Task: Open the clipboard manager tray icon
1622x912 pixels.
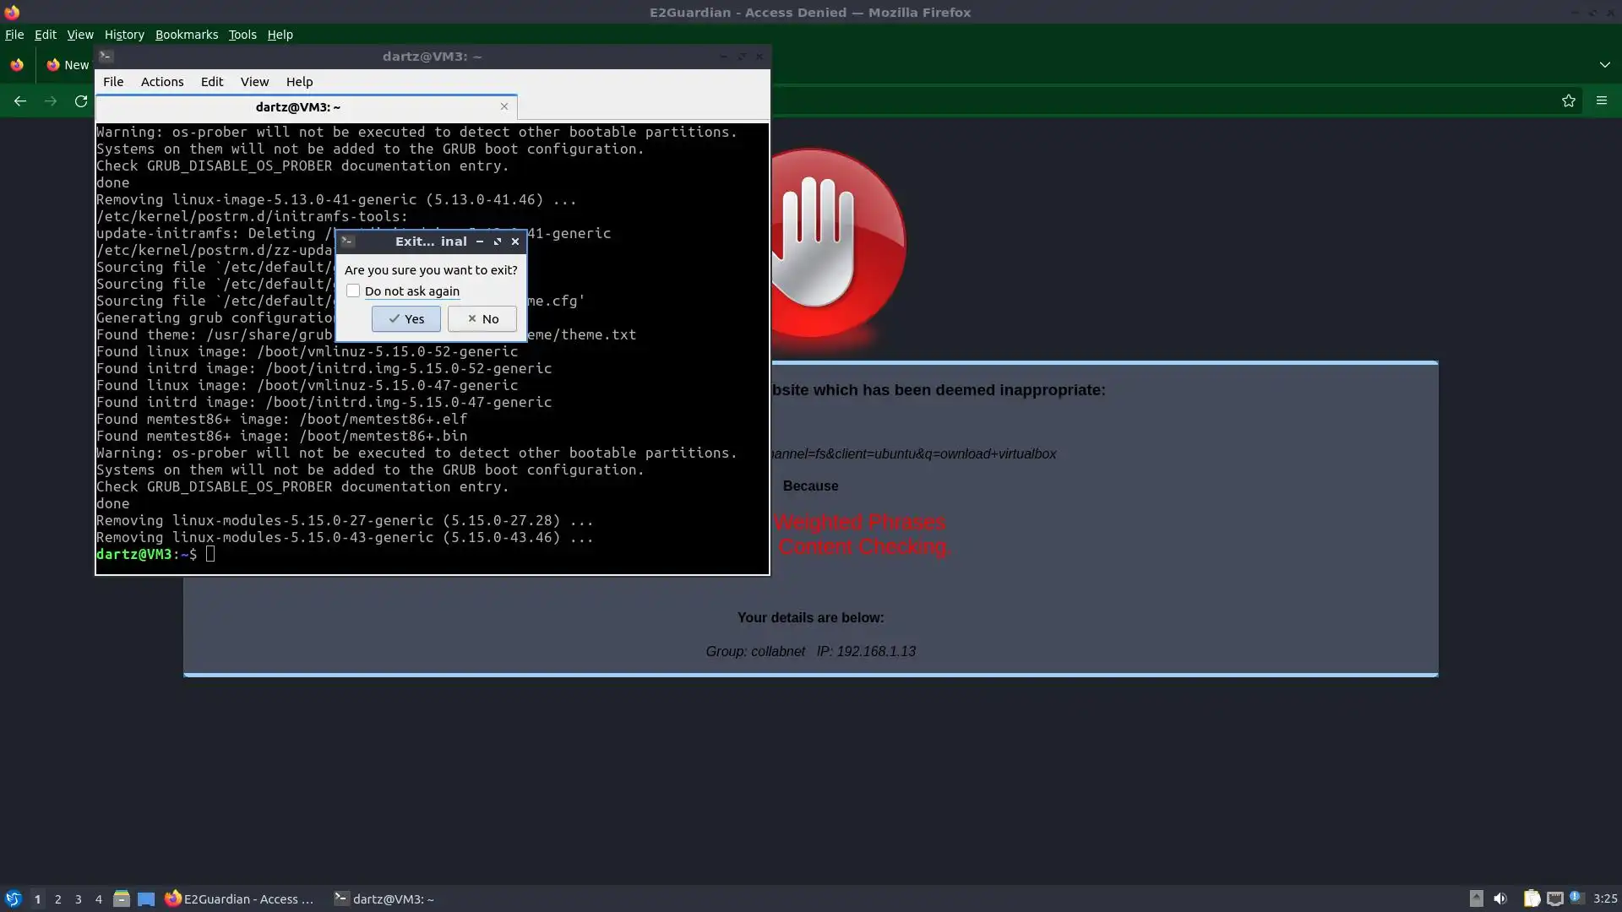Action: pyautogui.click(x=1532, y=899)
